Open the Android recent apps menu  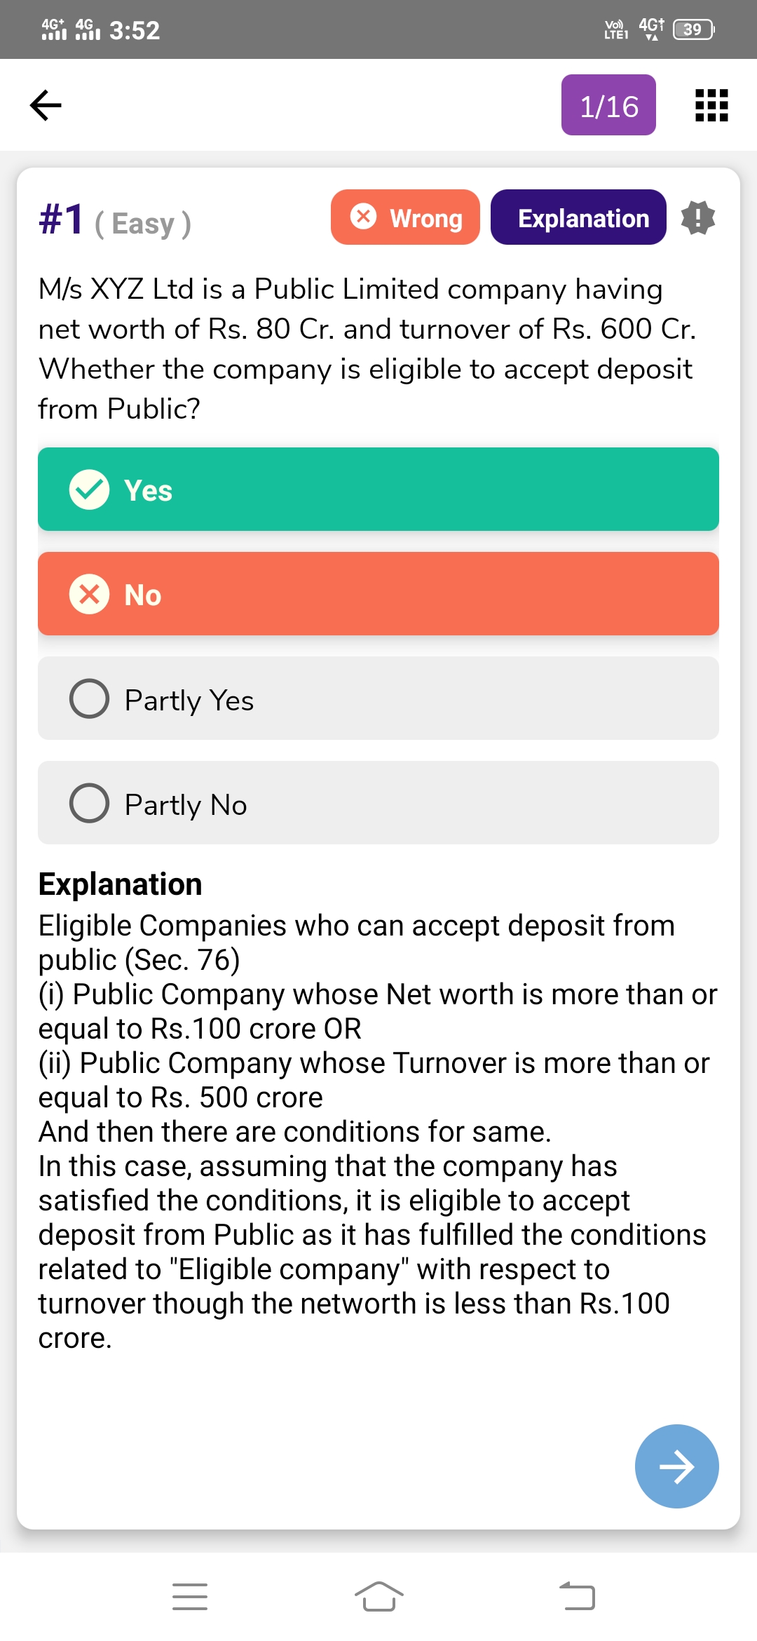click(x=190, y=1597)
